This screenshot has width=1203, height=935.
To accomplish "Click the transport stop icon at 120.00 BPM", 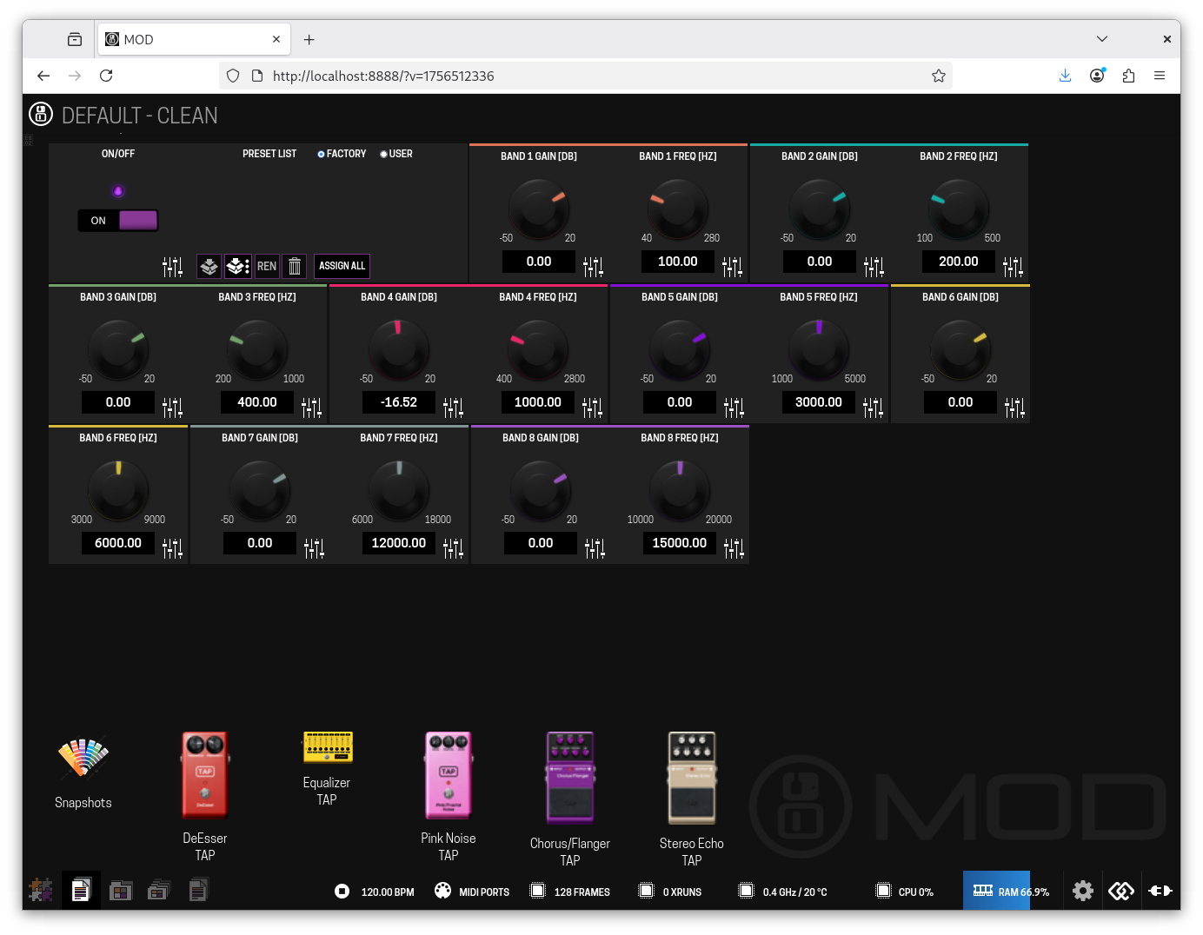I will pos(342,891).
